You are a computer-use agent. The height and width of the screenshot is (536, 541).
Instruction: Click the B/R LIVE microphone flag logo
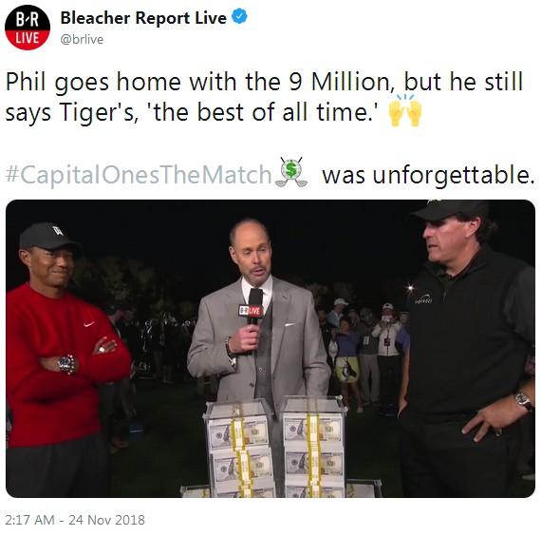click(x=252, y=311)
